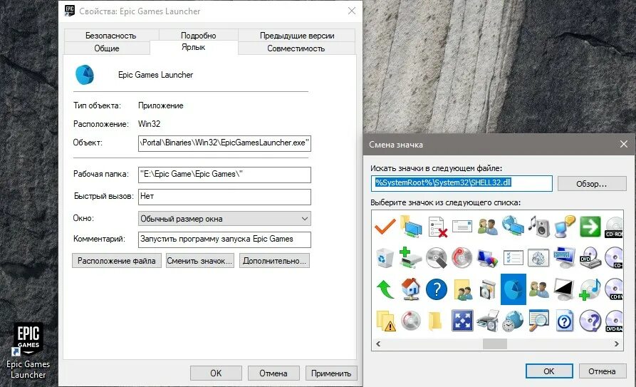This screenshot has height=387, width=636.
Task: Pick the music note and speaker icon
Action: tap(538, 226)
